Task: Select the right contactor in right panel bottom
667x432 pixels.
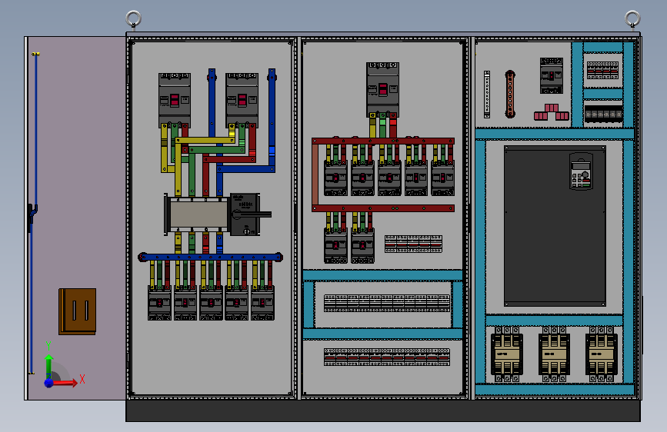Action: point(601,354)
